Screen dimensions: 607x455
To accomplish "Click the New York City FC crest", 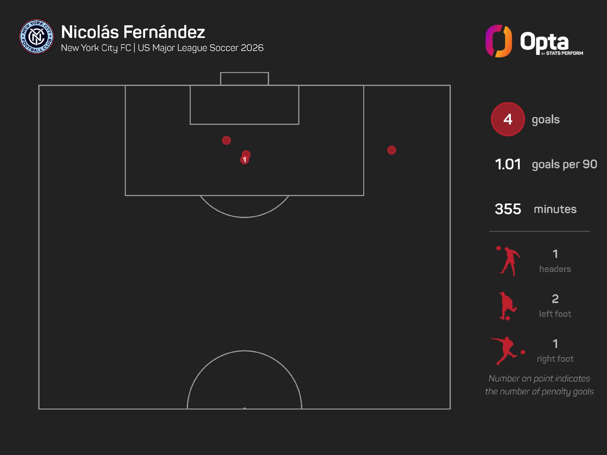I will pyautogui.click(x=36, y=36).
